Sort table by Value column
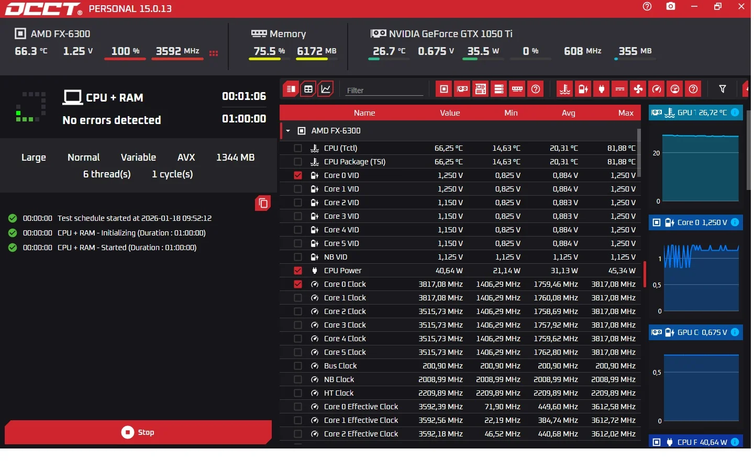The image size is (754, 471). (x=450, y=113)
